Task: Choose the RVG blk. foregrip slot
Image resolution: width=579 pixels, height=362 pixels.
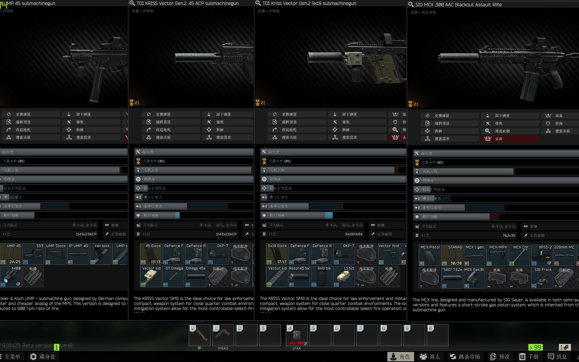Action: click(x=322, y=276)
